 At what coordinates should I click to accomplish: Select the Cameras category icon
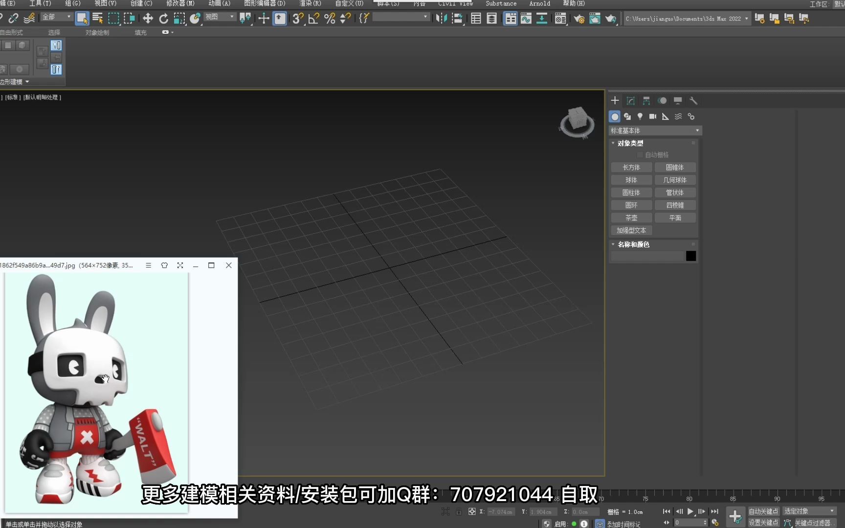(x=653, y=116)
